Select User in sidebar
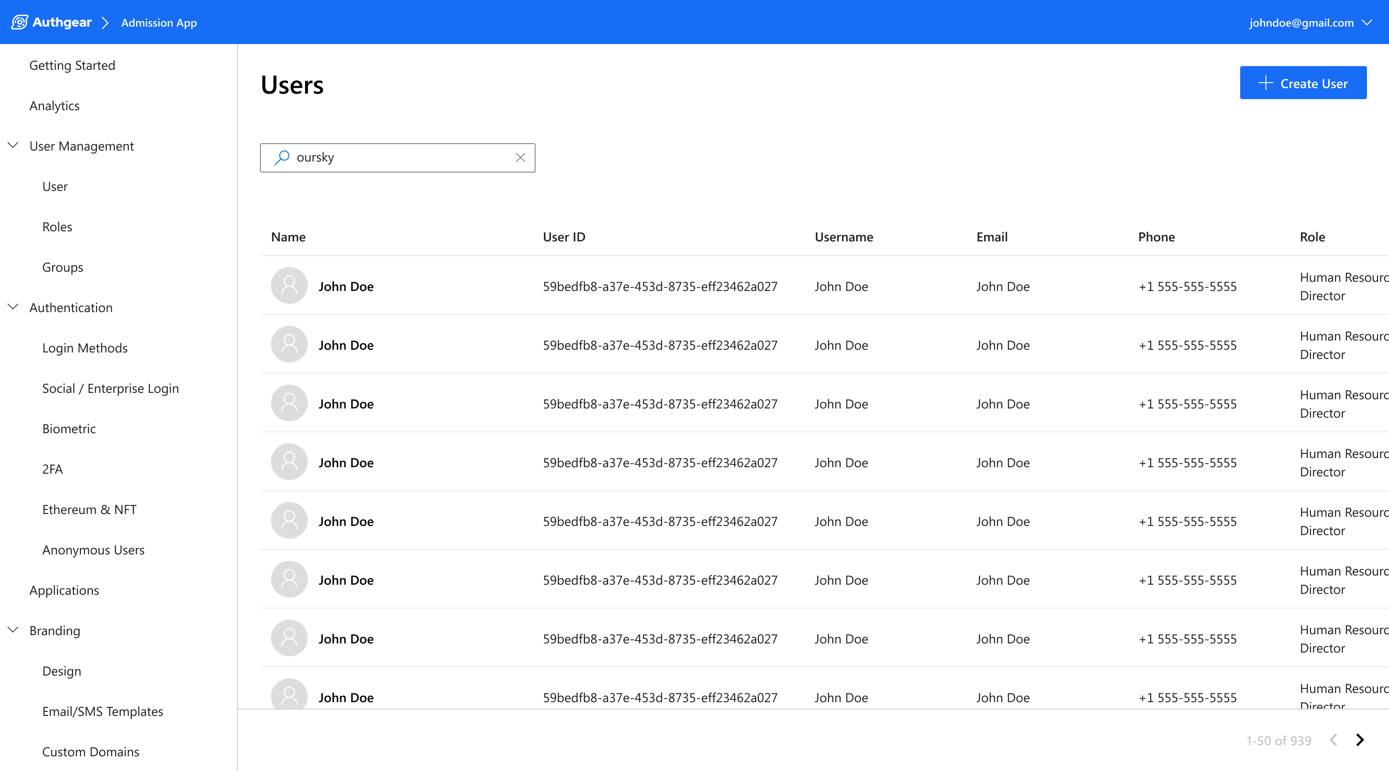This screenshot has width=1389, height=771. [x=55, y=186]
